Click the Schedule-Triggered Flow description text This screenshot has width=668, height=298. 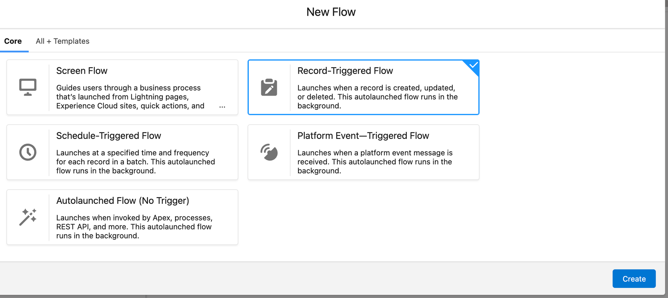point(135,162)
